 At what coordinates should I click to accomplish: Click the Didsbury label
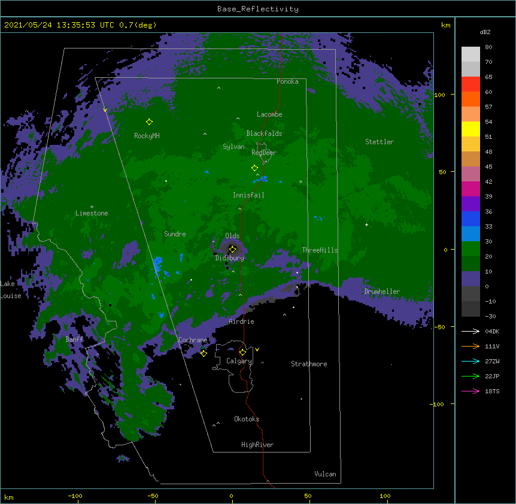(x=230, y=258)
